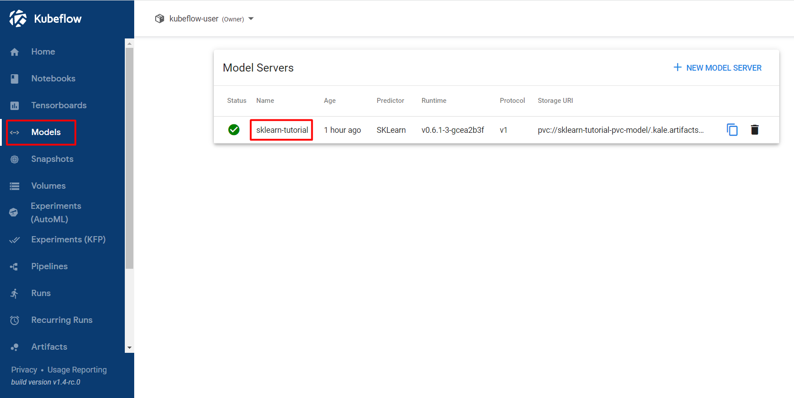The image size is (794, 398).
Task: Click the SKLearn predictor cell
Action: click(x=391, y=130)
